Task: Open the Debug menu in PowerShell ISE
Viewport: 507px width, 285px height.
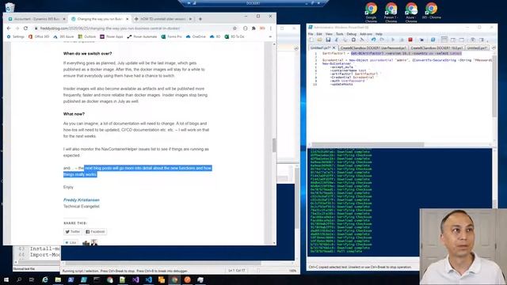Action: 351,34
